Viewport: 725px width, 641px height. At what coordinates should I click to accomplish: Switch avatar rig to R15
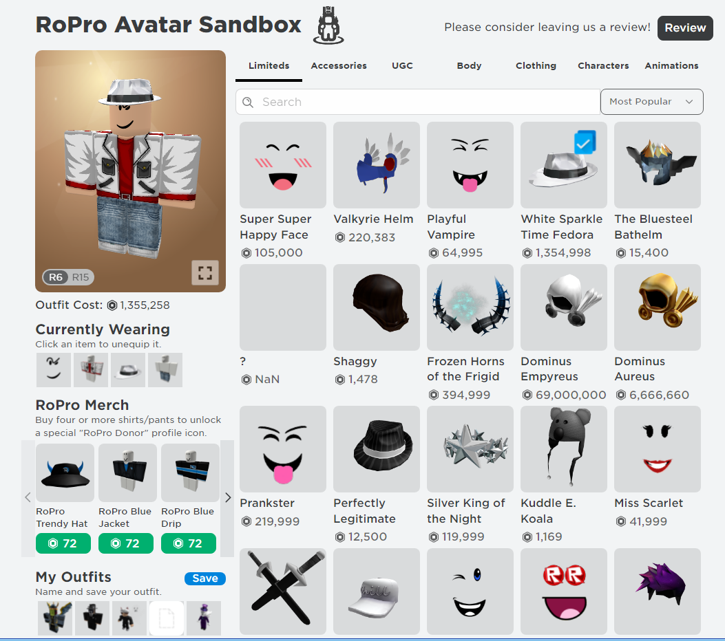click(81, 277)
